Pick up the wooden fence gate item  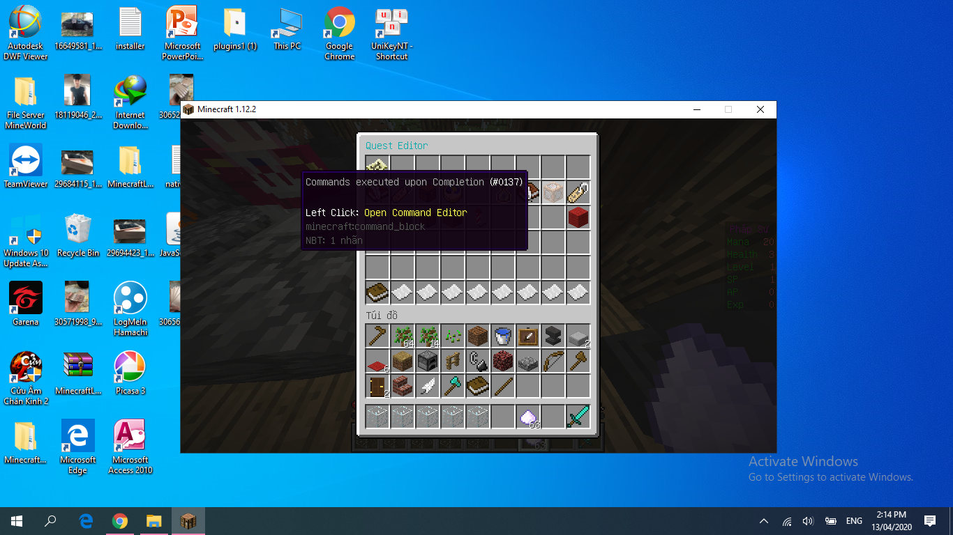click(x=453, y=361)
